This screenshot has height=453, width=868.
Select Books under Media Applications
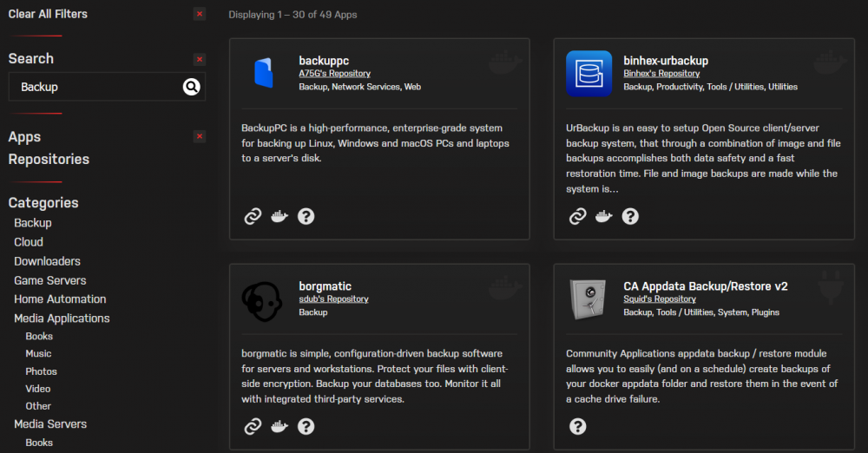point(39,336)
